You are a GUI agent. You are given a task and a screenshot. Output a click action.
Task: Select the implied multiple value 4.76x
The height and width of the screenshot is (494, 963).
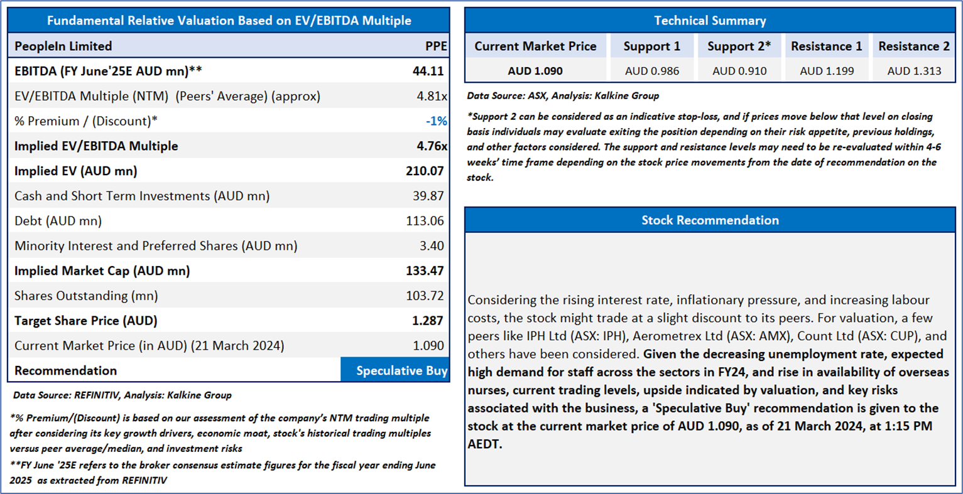pos(432,146)
